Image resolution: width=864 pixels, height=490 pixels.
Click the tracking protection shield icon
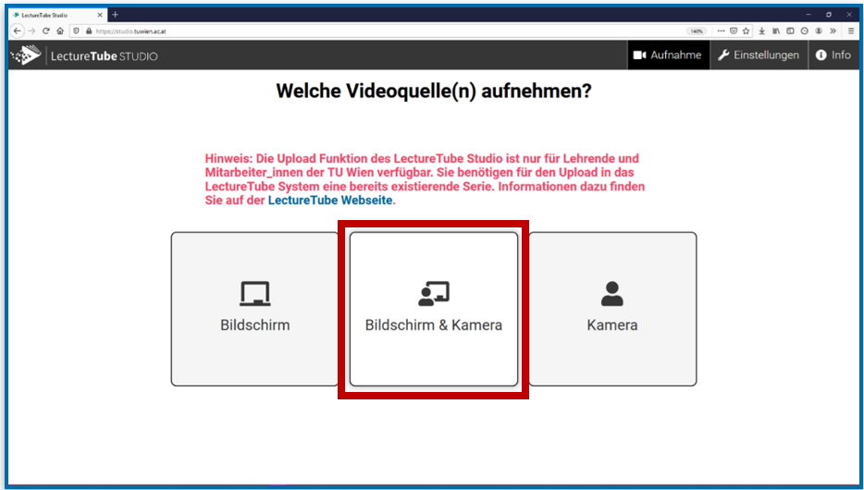(77, 31)
